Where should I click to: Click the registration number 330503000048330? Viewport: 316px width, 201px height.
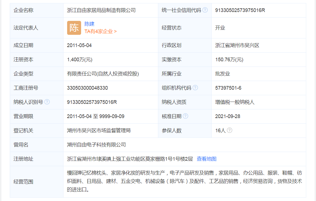pyautogui.click(x=87, y=88)
